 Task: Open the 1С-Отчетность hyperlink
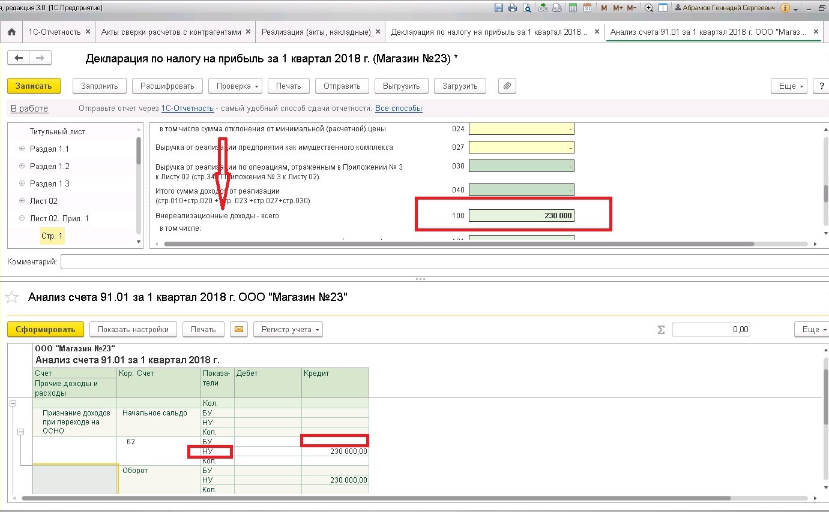coord(187,109)
